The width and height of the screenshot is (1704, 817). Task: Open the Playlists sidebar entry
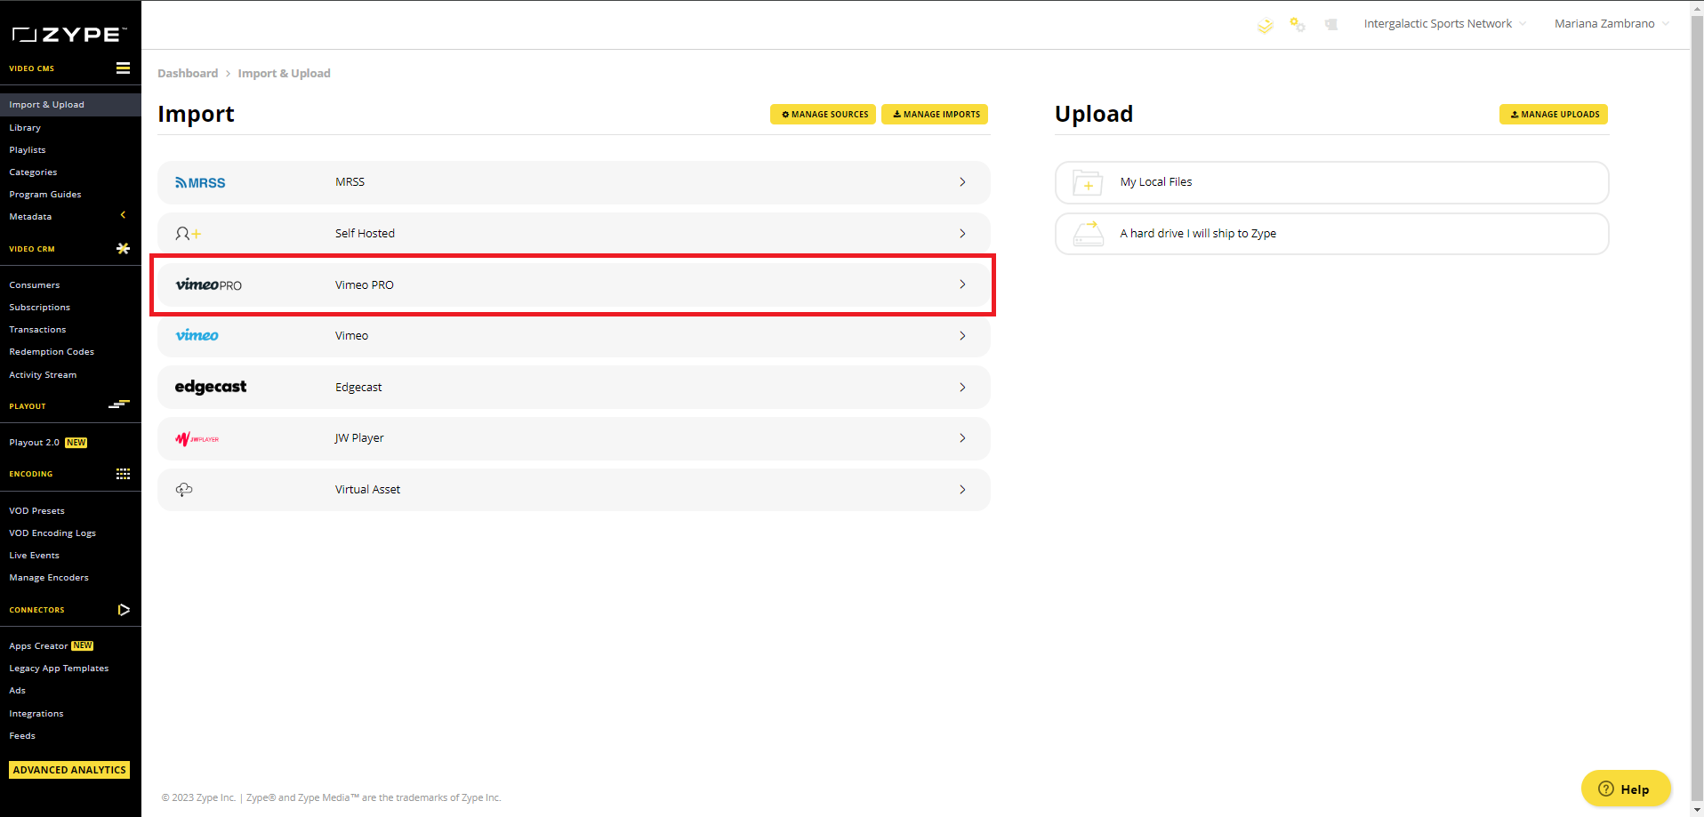click(x=28, y=149)
